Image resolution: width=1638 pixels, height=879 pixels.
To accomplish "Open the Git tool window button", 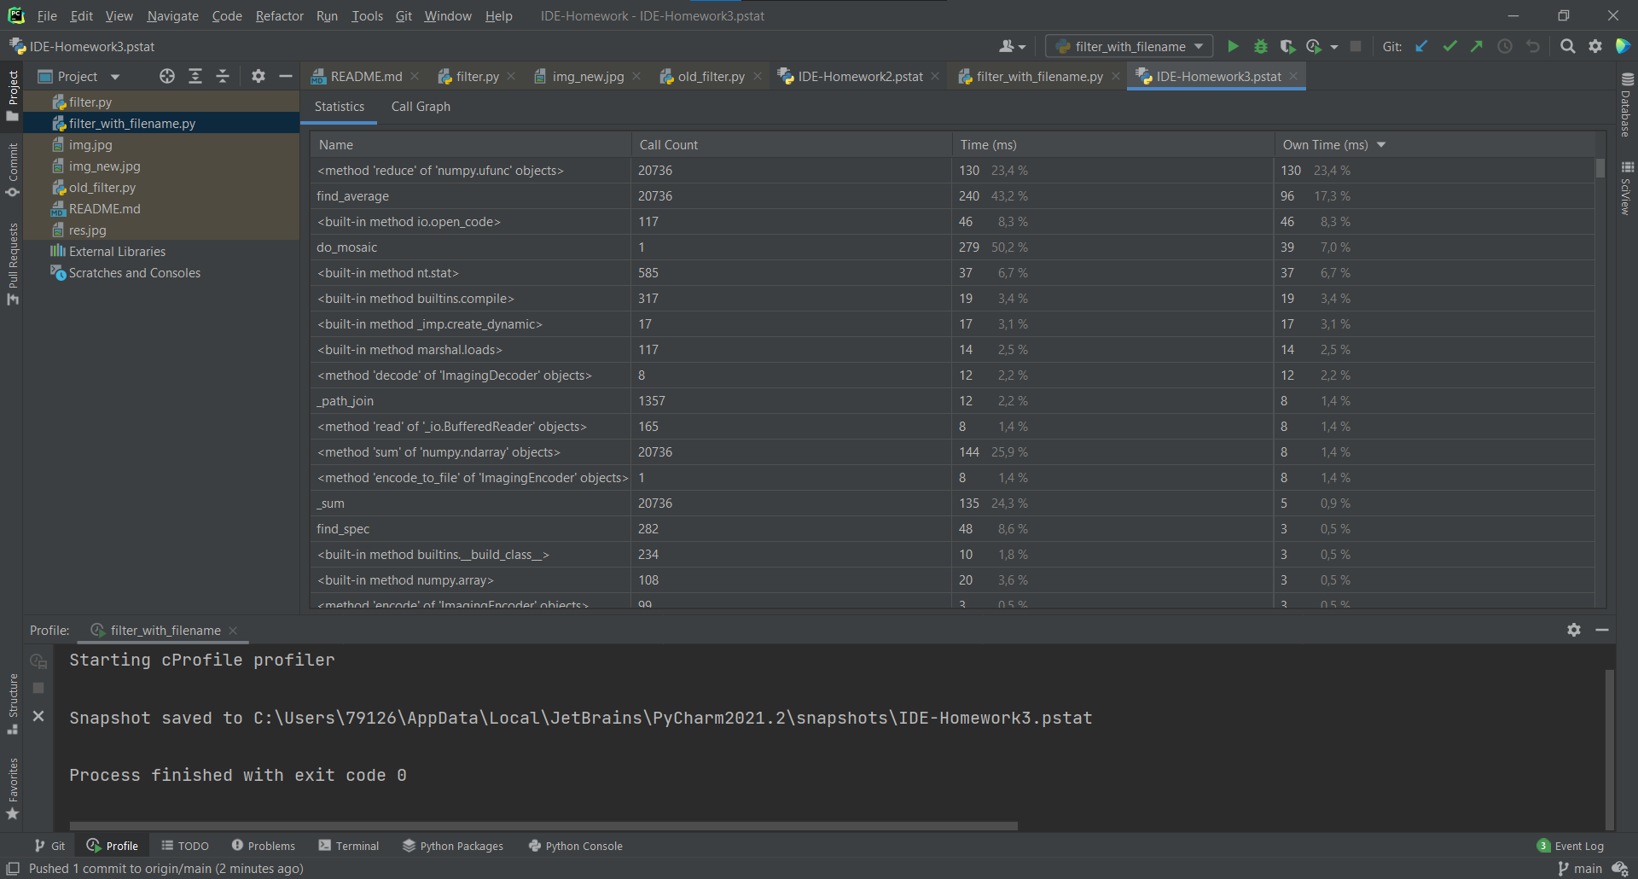I will coord(50,847).
